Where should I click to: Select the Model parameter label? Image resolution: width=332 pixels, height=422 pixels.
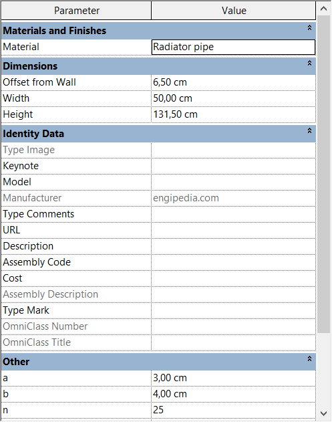[17, 182]
